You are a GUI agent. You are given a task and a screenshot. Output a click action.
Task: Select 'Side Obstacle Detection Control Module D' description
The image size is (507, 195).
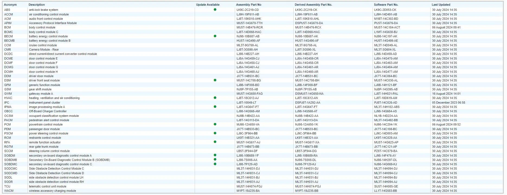[56, 173]
